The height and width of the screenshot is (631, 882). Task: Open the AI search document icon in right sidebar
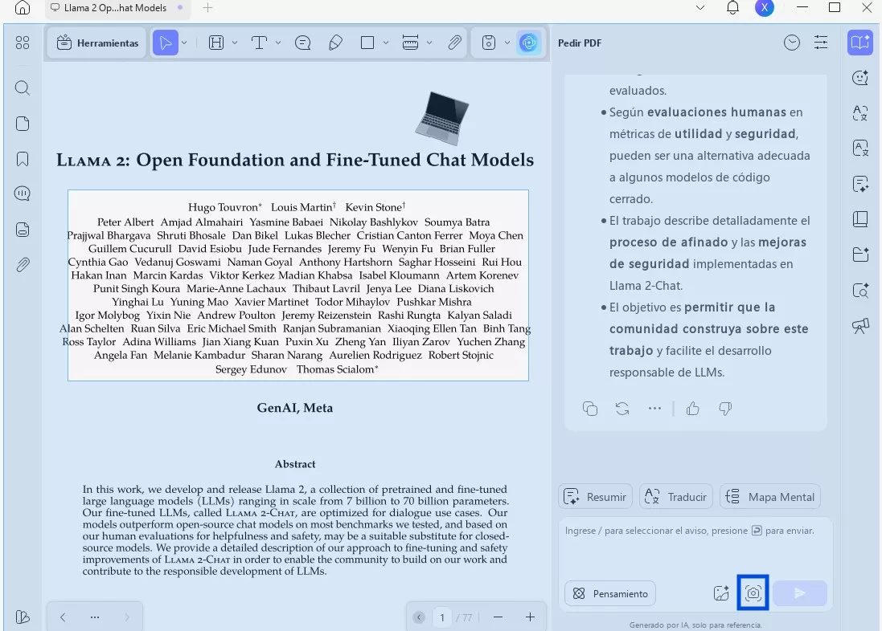[x=860, y=291]
